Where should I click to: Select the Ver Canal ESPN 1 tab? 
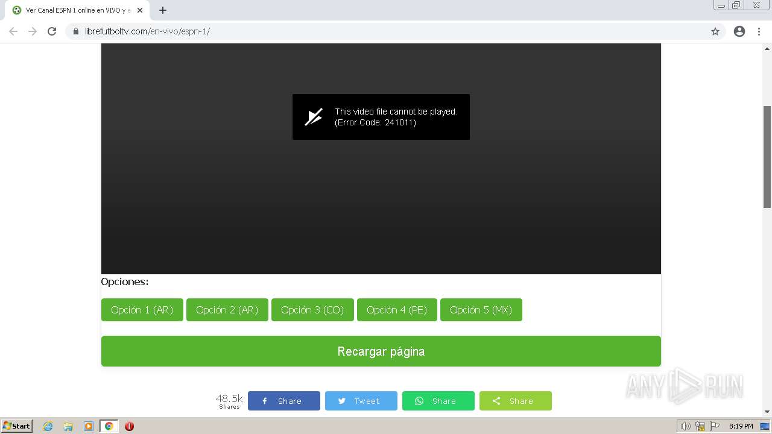pyautogui.click(x=78, y=10)
